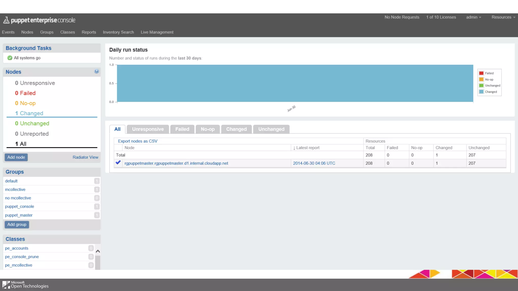Click the pe_accounts class count badge
The image size is (518, 291).
click(91, 248)
